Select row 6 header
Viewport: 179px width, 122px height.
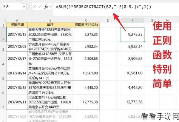3,88
